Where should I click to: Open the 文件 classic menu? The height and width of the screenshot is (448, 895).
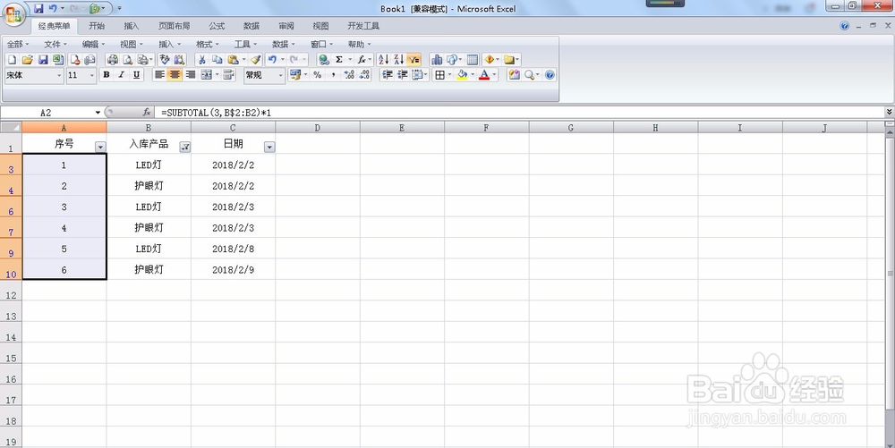tap(55, 44)
